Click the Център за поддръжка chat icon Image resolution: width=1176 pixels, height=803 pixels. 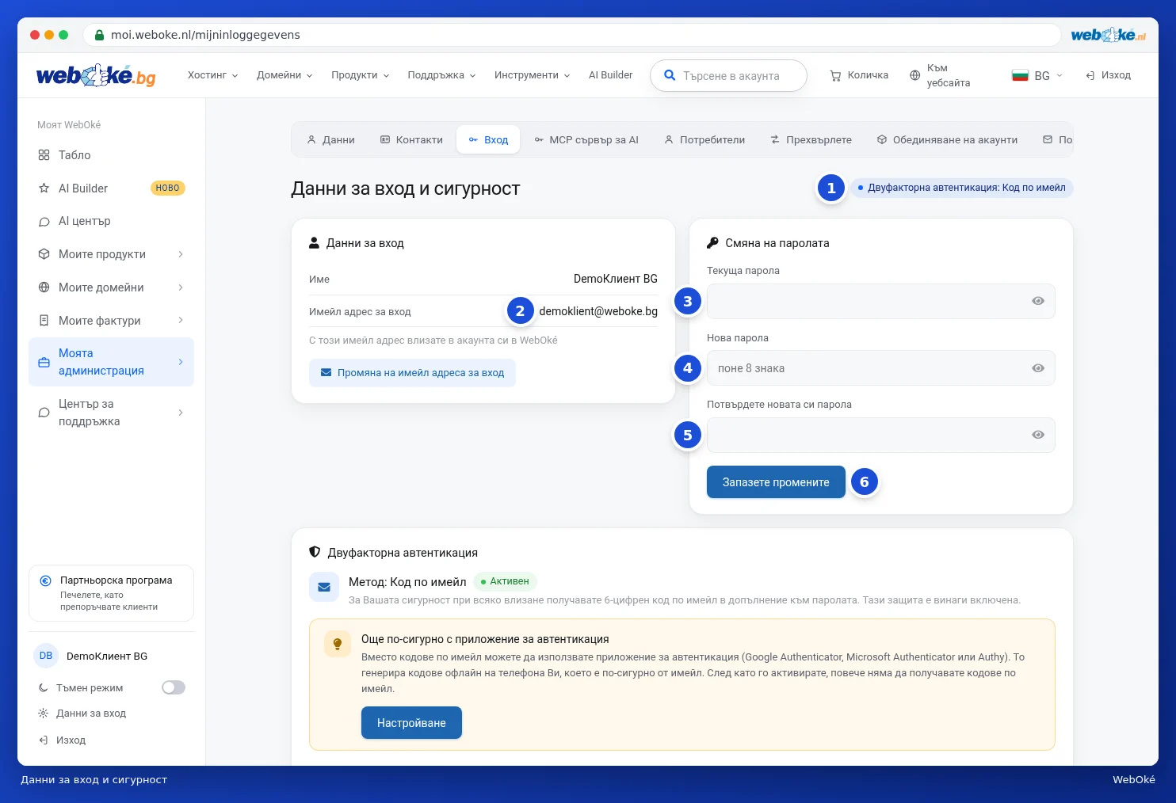pos(44,413)
